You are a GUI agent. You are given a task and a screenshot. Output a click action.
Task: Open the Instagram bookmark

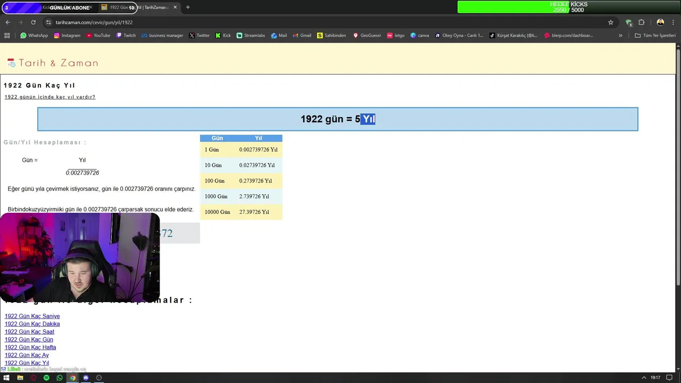pyautogui.click(x=67, y=36)
